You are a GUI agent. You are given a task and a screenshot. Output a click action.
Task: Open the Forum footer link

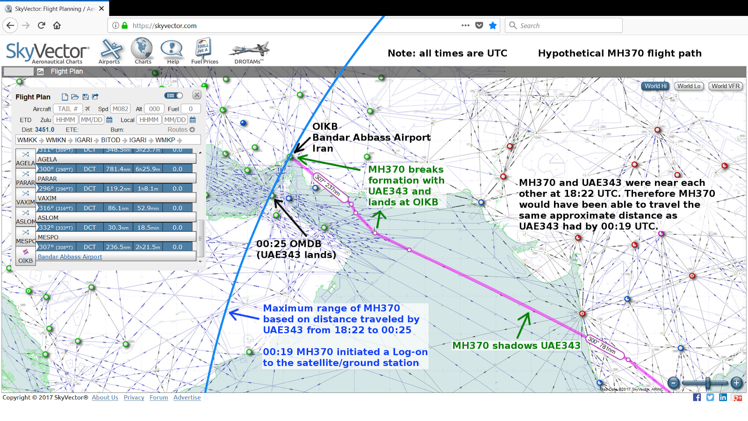pos(159,398)
